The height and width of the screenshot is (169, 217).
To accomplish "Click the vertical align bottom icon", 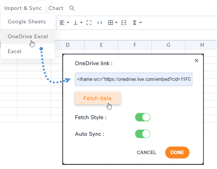I will pos(76,23).
